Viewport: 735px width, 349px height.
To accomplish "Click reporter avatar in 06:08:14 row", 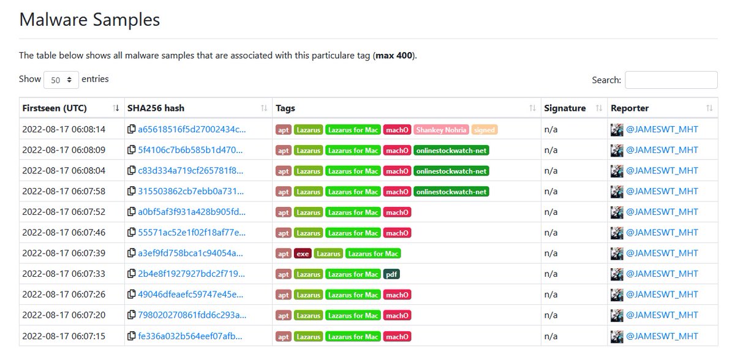I will coord(617,129).
